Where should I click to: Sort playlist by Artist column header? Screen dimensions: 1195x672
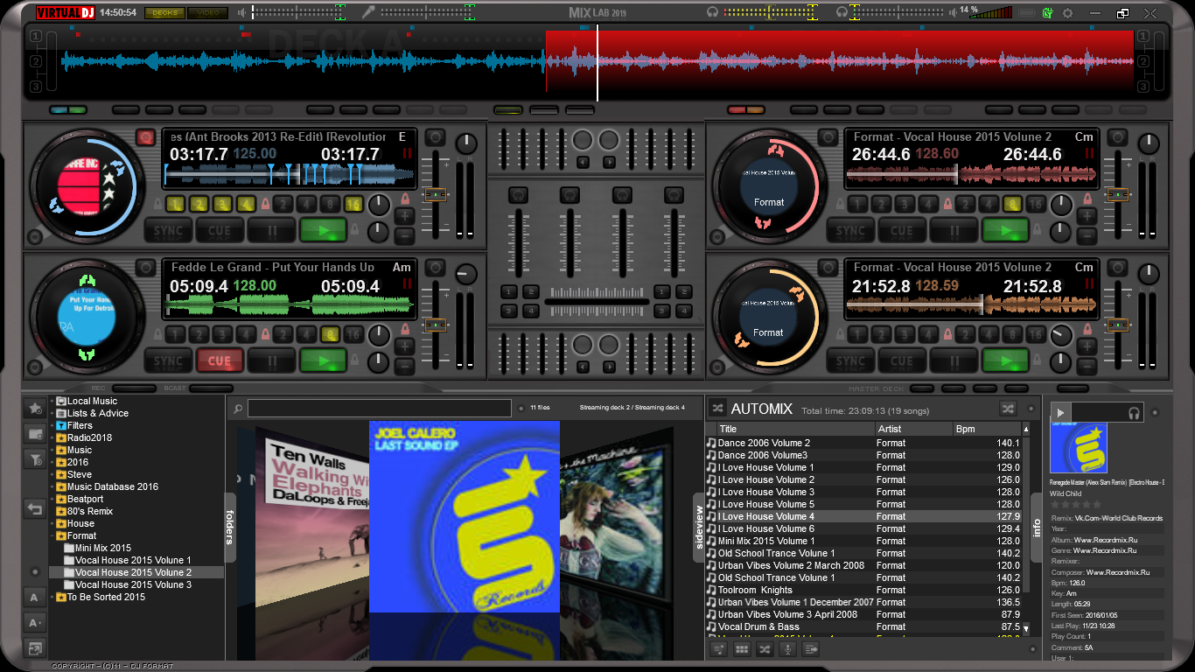click(x=912, y=429)
